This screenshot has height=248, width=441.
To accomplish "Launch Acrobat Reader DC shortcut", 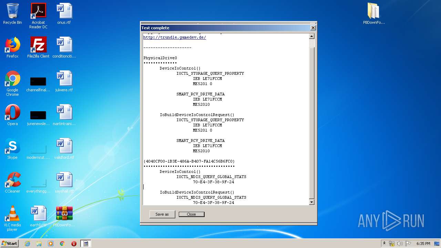I will [x=38, y=16].
